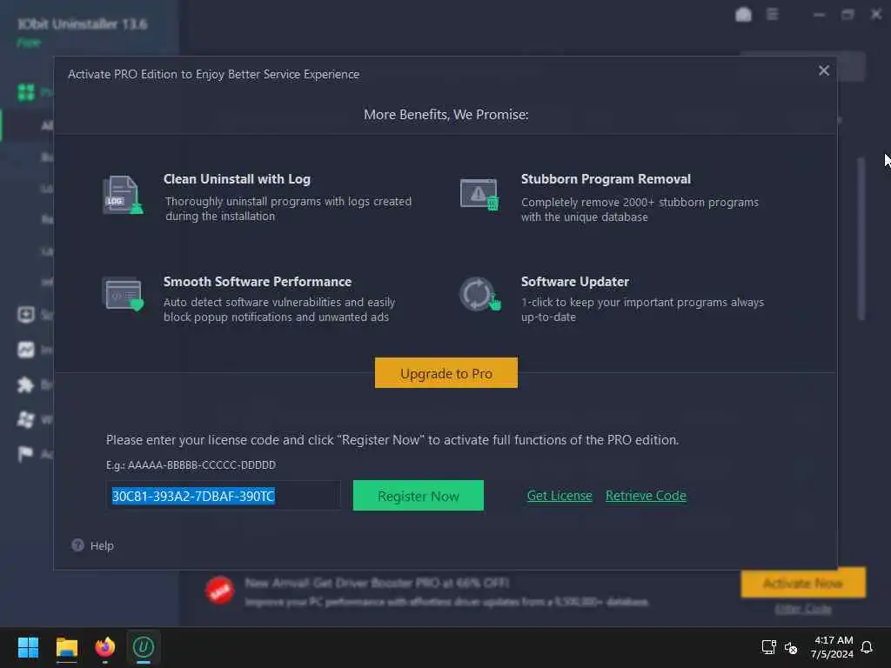Screen dimensions: 891x668
Task: Select the Software Updater heading
Action: (575, 282)
